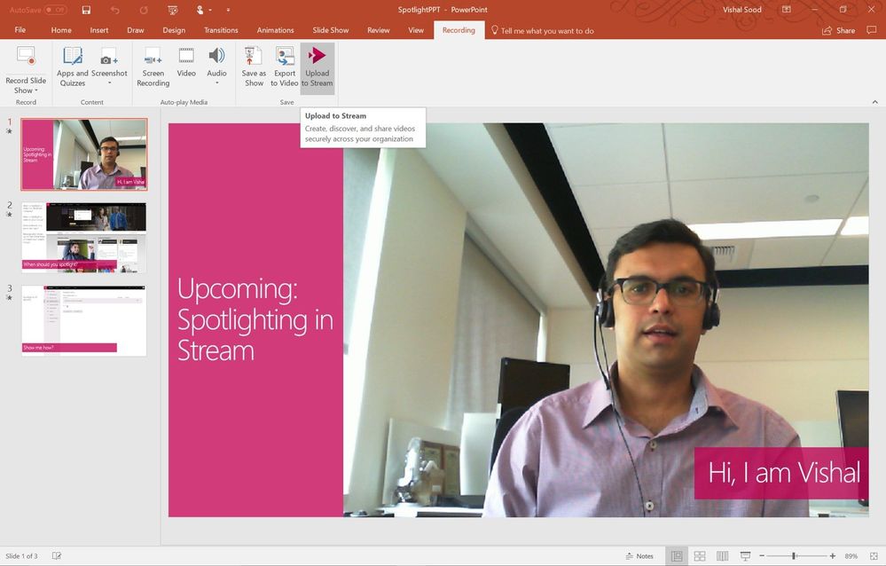
Task: Go to the Slide Show tab
Action: point(331,30)
